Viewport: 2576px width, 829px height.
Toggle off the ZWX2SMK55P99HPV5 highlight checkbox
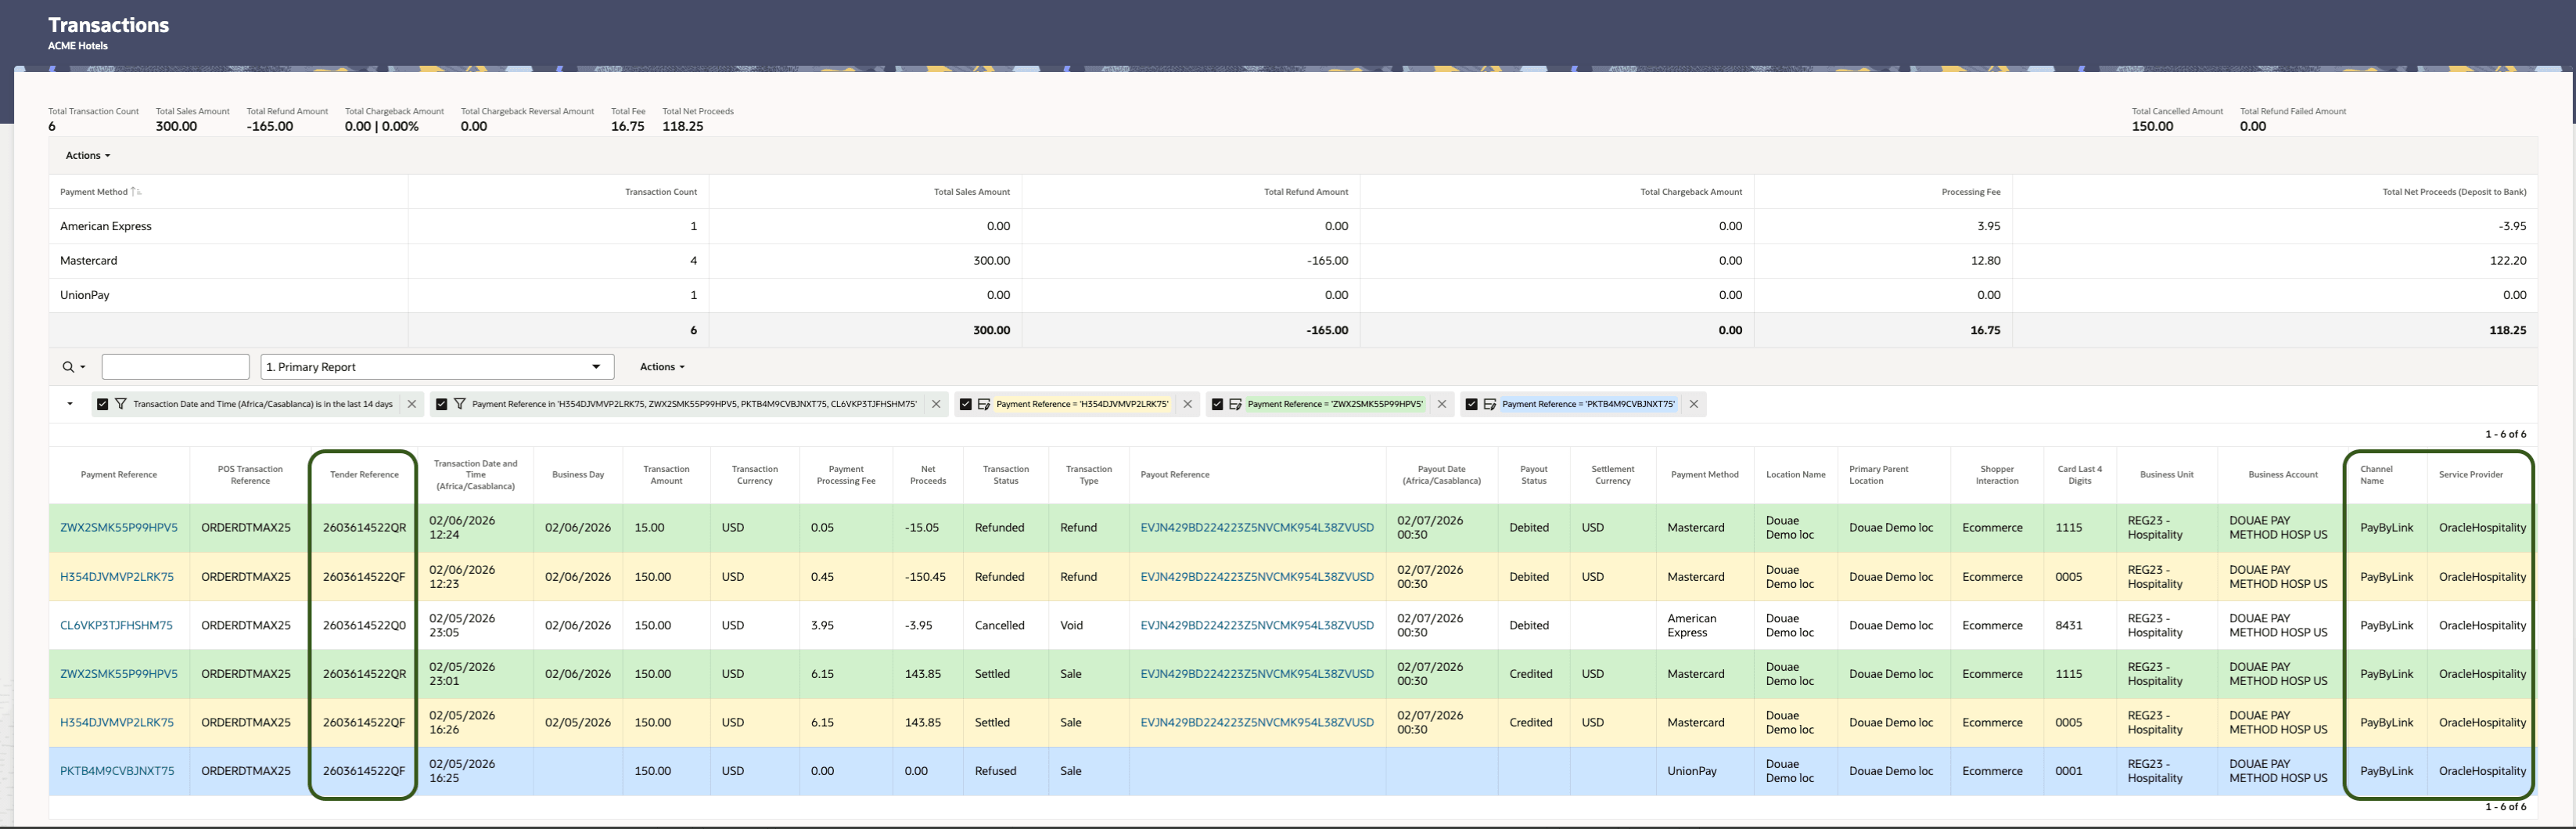[x=1217, y=405]
